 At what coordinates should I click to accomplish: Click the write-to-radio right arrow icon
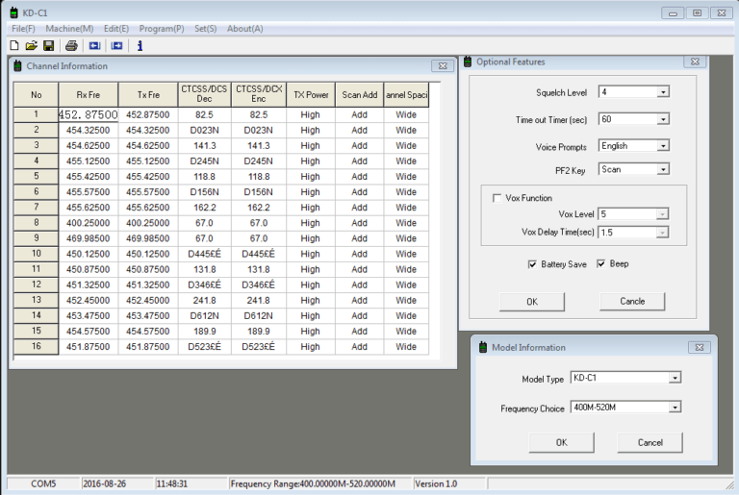(x=117, y=45)
